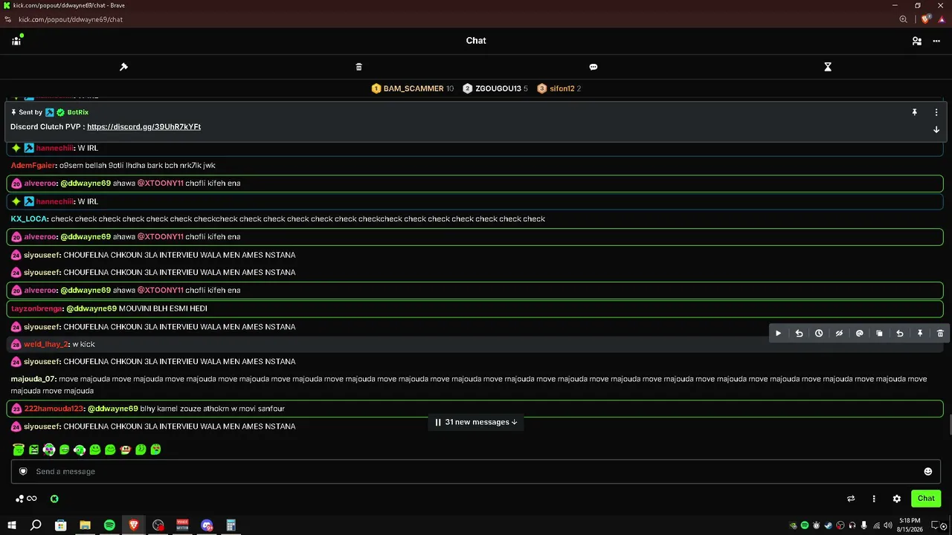
Task: Open username tayzonbrenga profile
Action: pyautogui.click(x=36, y=308)
